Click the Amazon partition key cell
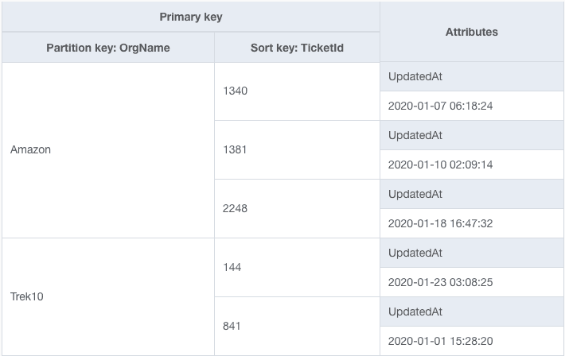Screen dimensions: 565x356 [31, 149]
